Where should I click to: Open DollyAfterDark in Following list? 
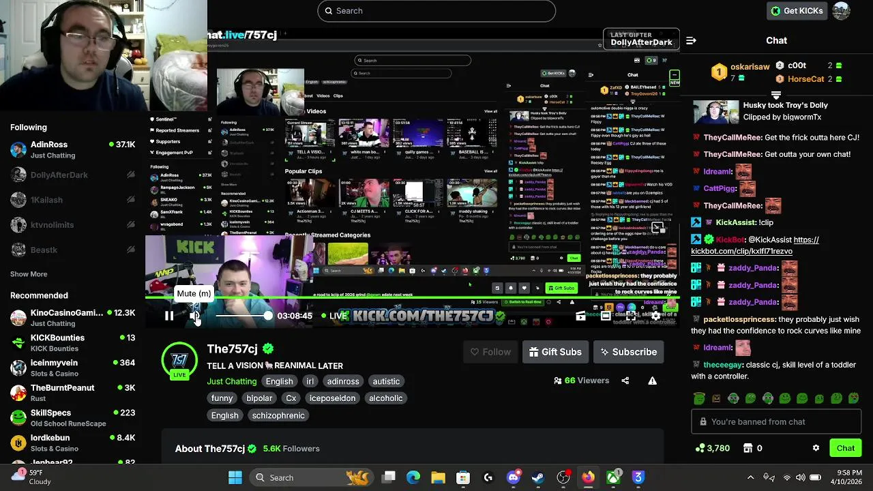click(72, 175)
